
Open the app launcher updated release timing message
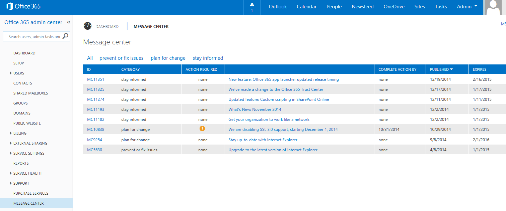[x=284, y=79]
